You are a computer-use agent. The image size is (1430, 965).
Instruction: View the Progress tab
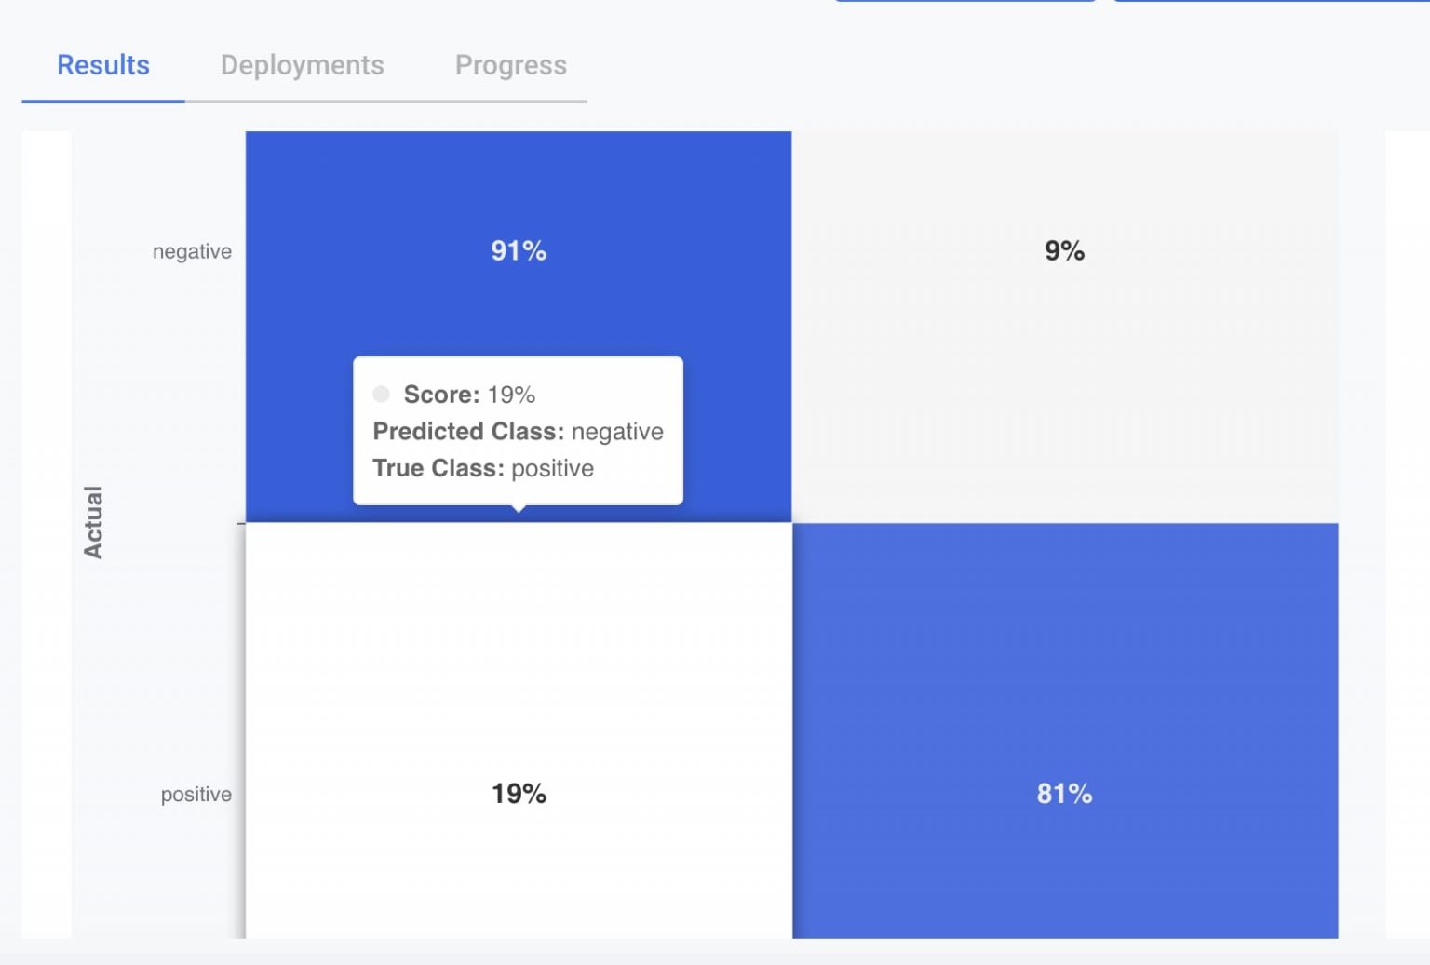click(x=510, y=65)
